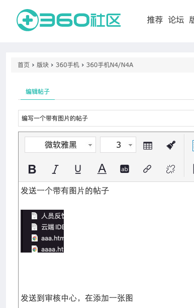Open 版块 breadcrumb link
This screenshot has width=194, height=308.
pos(43,65)
